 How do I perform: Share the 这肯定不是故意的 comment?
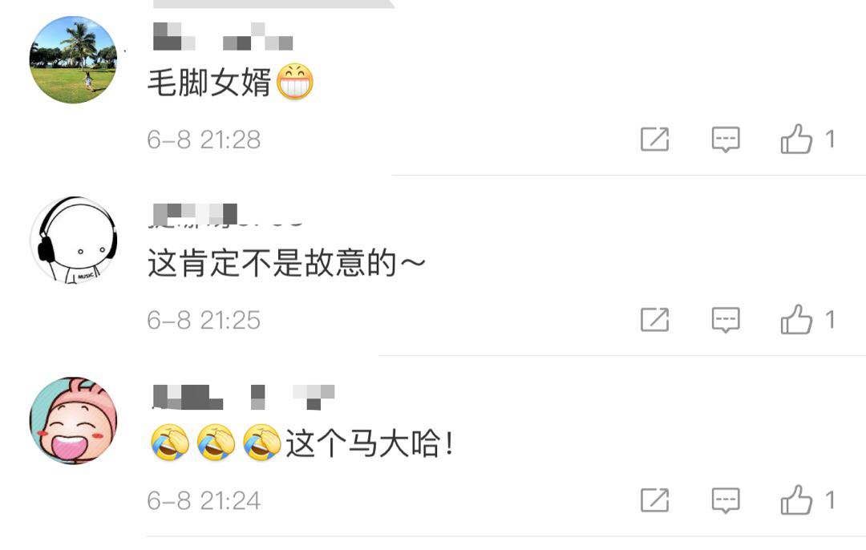point(654,319)
